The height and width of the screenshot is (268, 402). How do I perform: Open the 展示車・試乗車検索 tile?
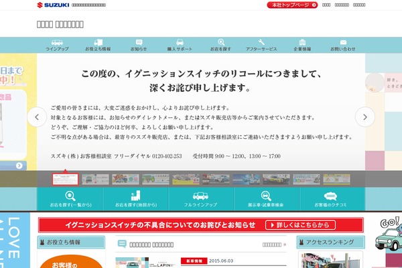266,199
